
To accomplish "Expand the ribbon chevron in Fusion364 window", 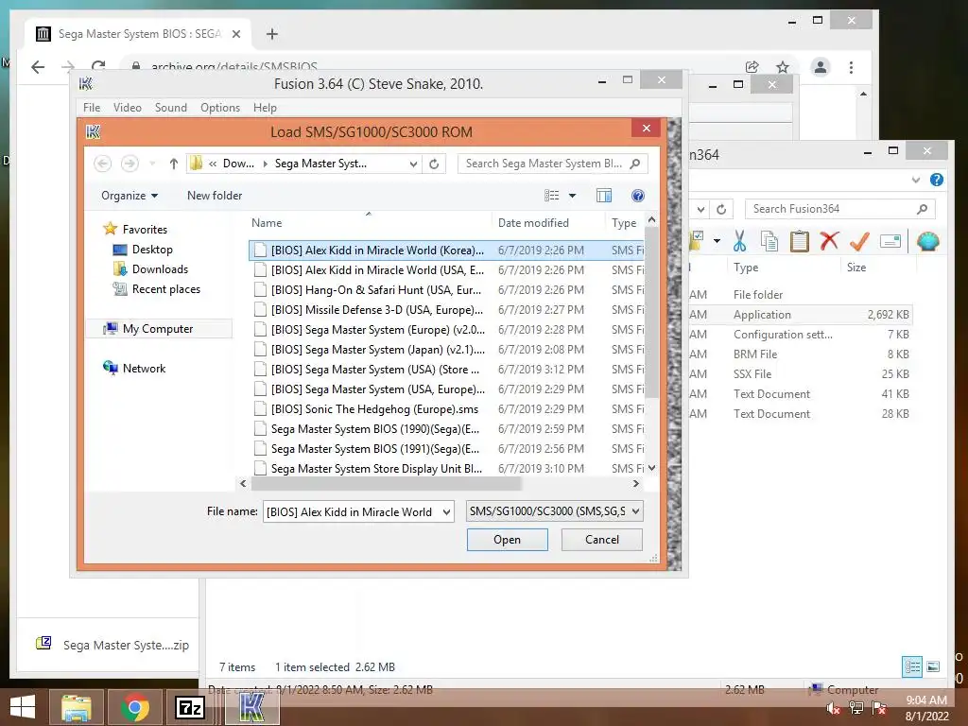I will [915, 180].
